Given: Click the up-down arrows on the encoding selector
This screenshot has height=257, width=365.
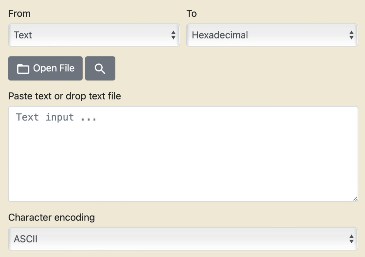Looking at the screenshot, I should click(x=351, y=239).
